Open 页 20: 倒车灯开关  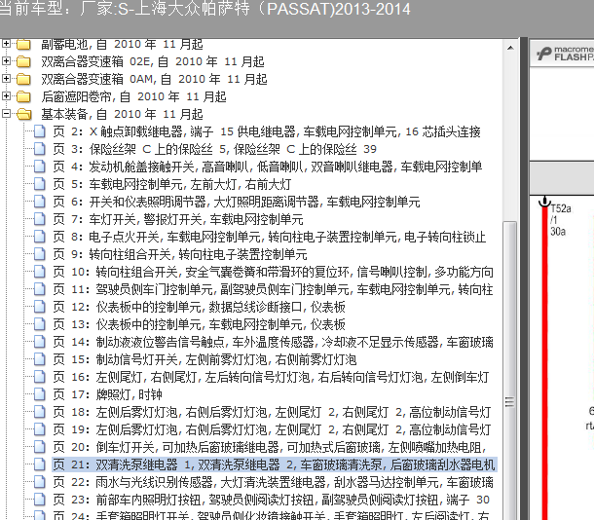[270, 447]
